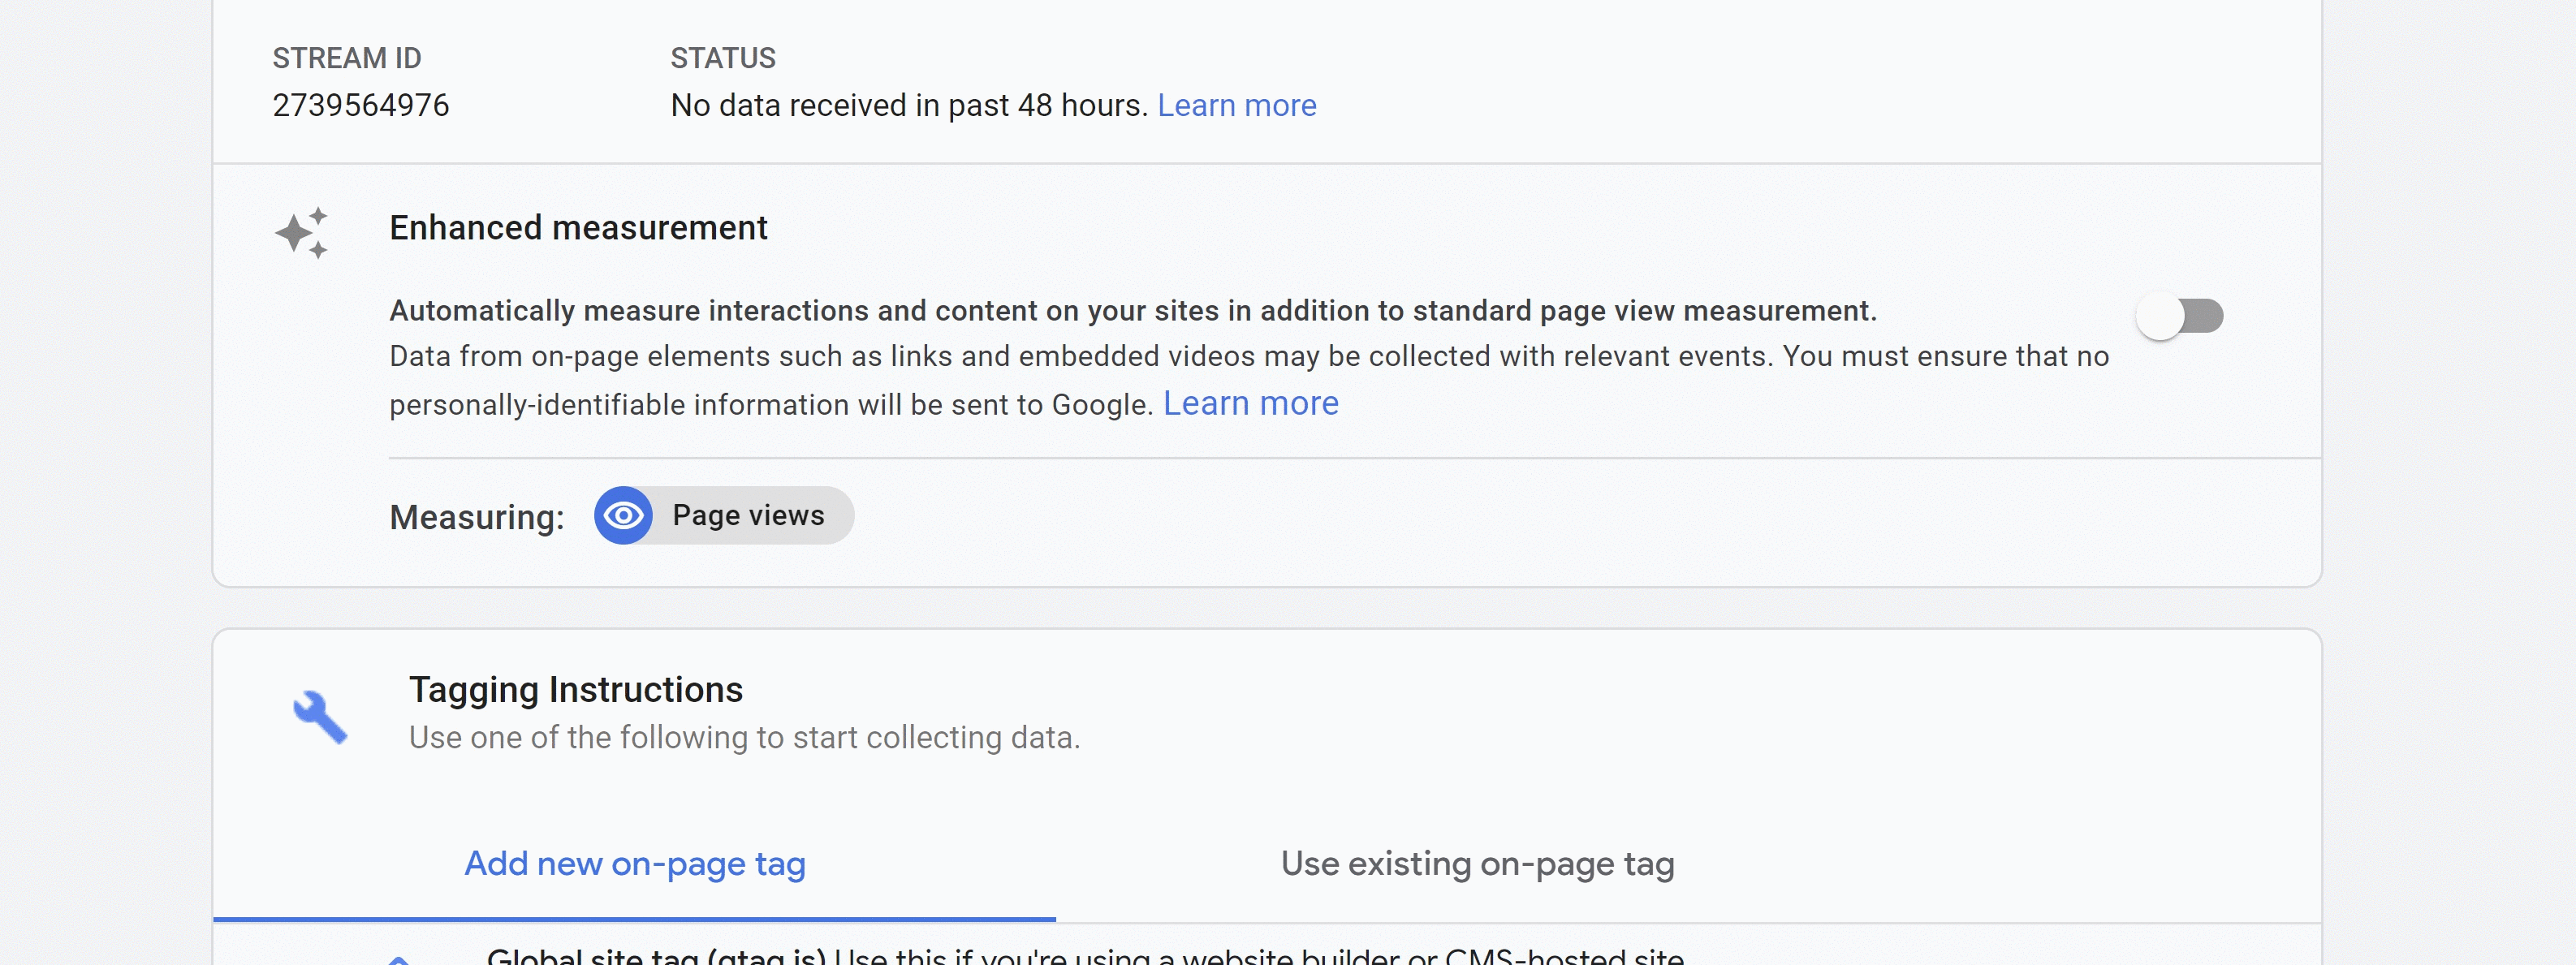This screenshot has width=2576, height=965.
Task: Select the Page views measuring chip
Action: tap(723, 515)
